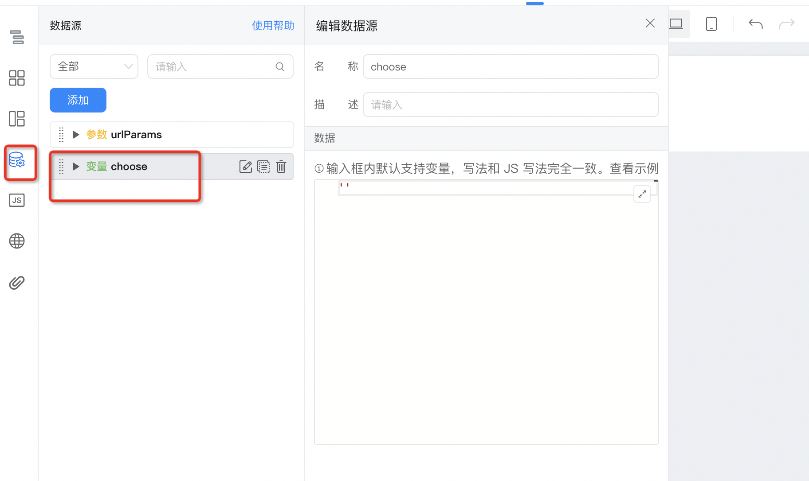The height and width of the screenshot is (481, 809).
Task: Focus the 描述 description input field
Action: click(511, 105)
